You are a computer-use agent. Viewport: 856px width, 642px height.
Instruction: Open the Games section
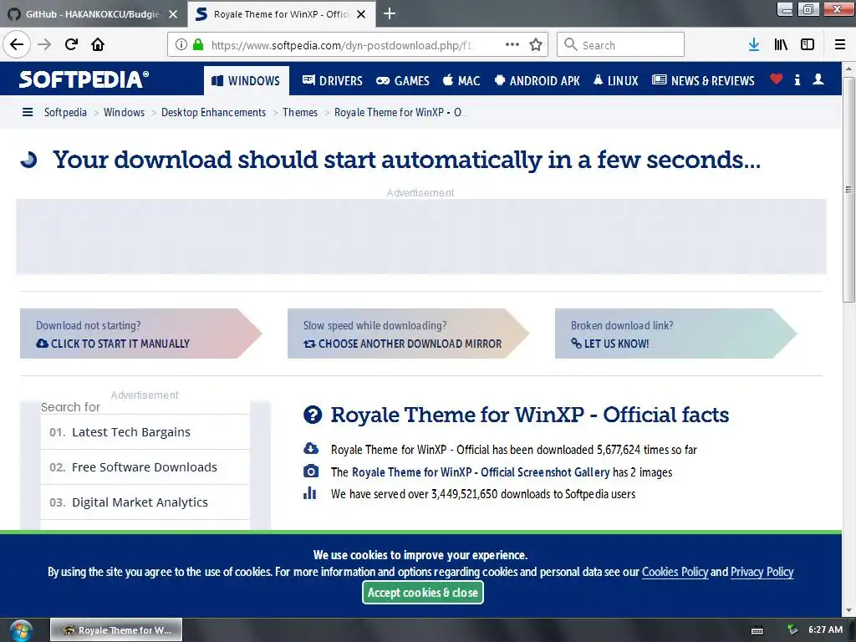coord(403,81)
